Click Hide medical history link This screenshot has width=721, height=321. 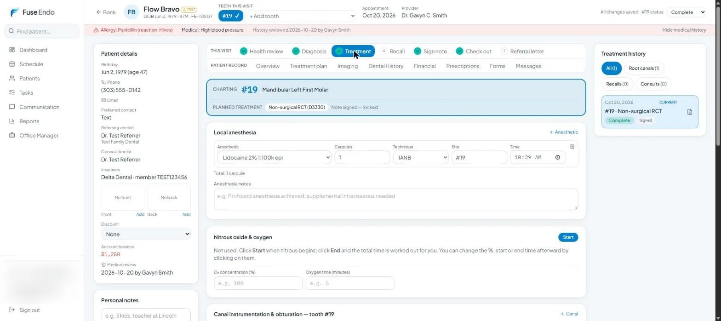point(684,30)
